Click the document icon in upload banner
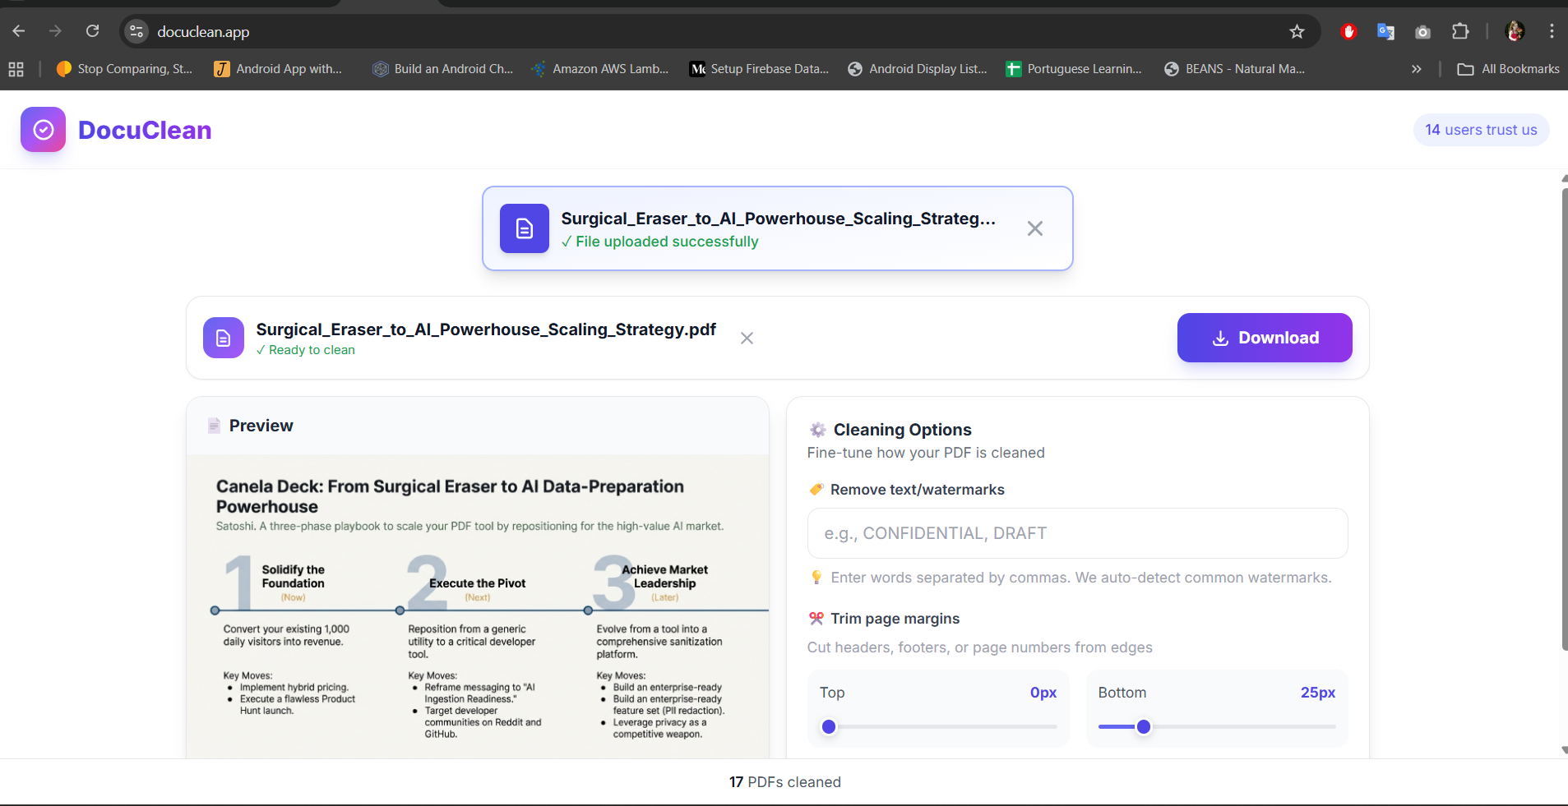The height and width of the screenshot is (806, 1568). 525,228
